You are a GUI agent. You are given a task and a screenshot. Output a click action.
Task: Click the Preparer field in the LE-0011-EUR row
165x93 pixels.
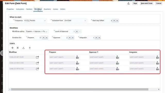click(x=62, y=57)
